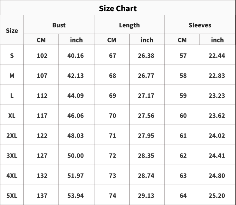This screenshot has width=236, height=205.
Task: Select the length inch value 26.38
Action: [x=146, y=56]
